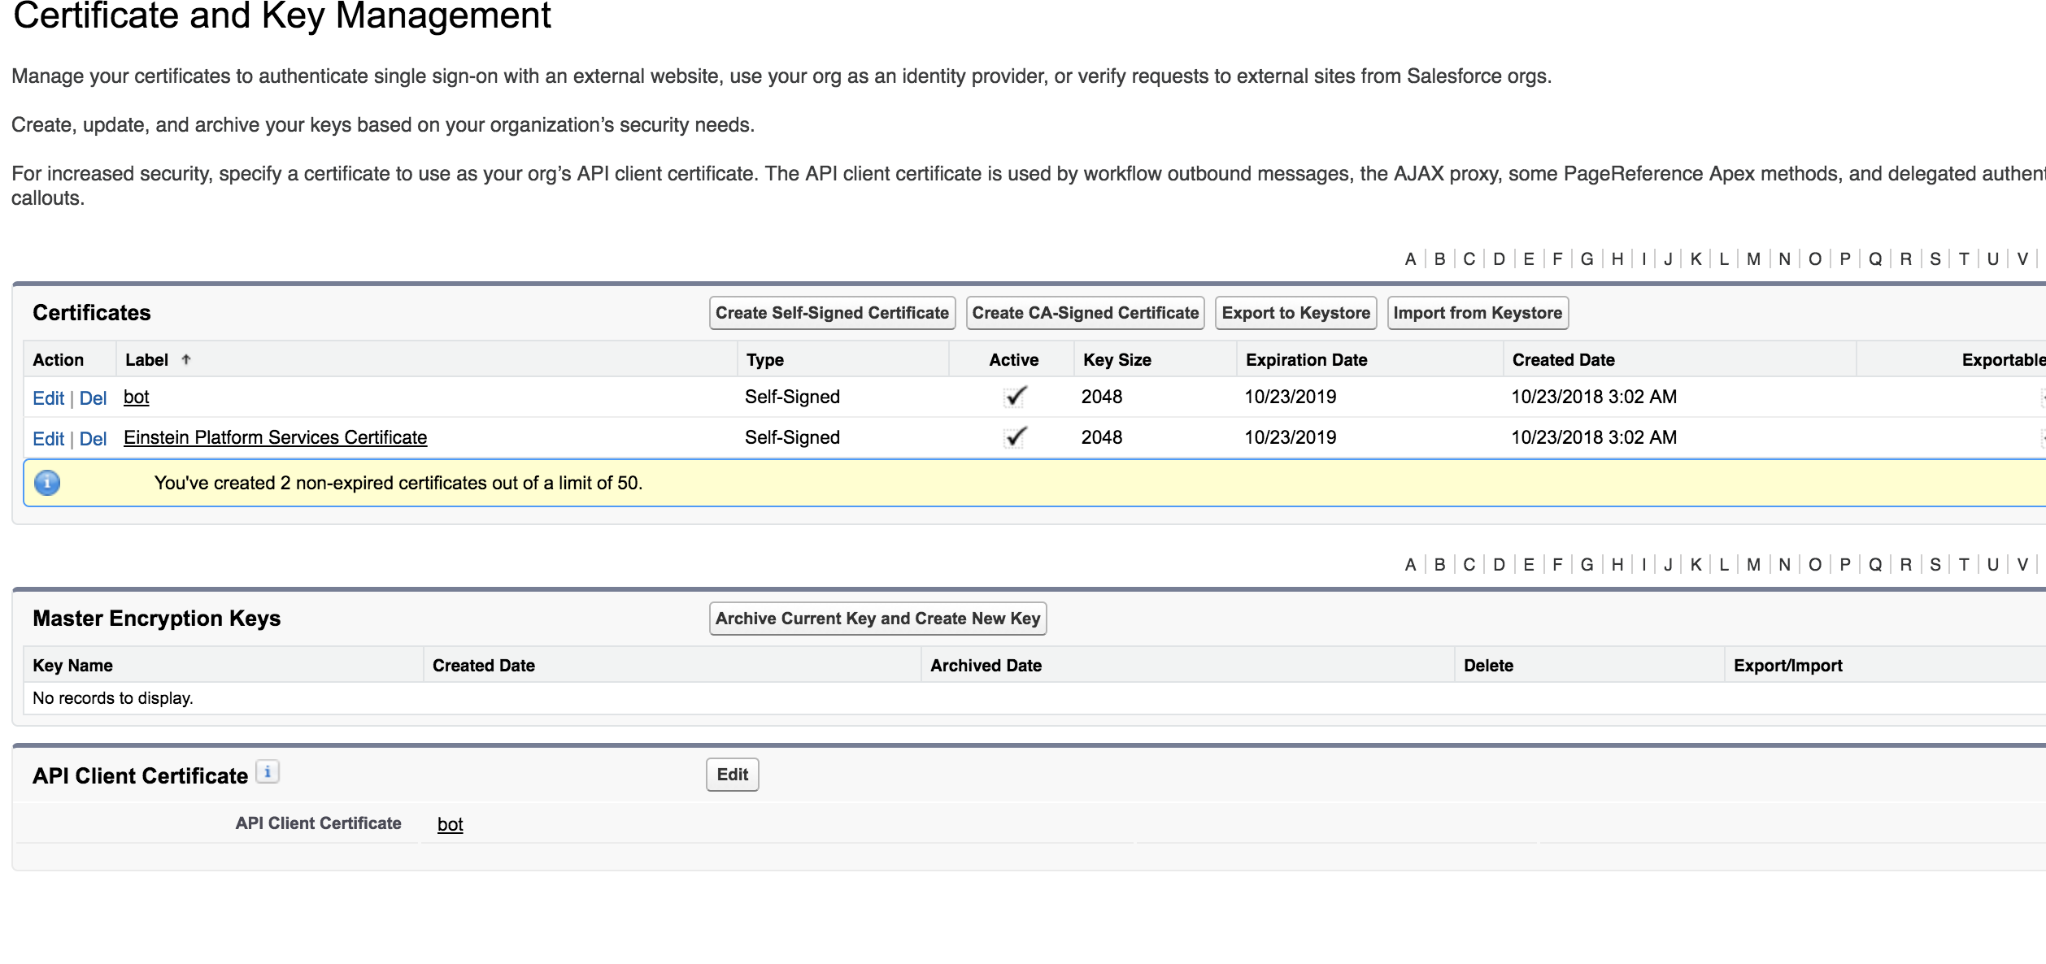Click Edit button in API Client Certificate section
This screenshot has height=964, width=2046.
(x=732, y=775)
